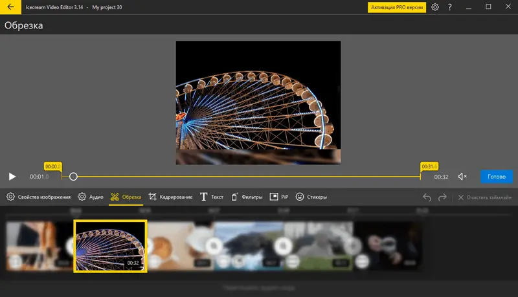Confirm trimming with the Готово button
This screenshot has height=297, width=518.
[x=497, y=177]
